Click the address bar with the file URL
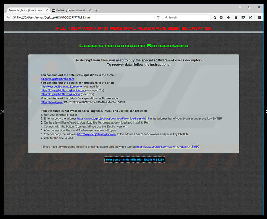This screenshot has height=219, width=267. 84,17
